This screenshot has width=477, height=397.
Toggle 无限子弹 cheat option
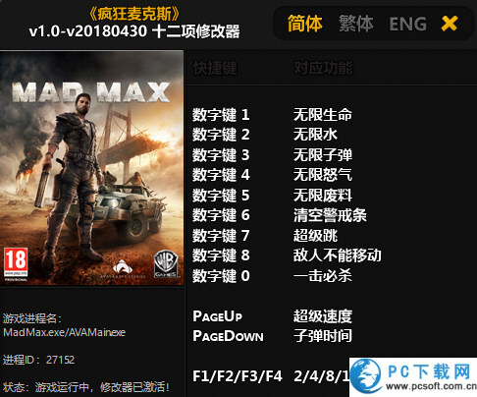[x=323, y=154]
